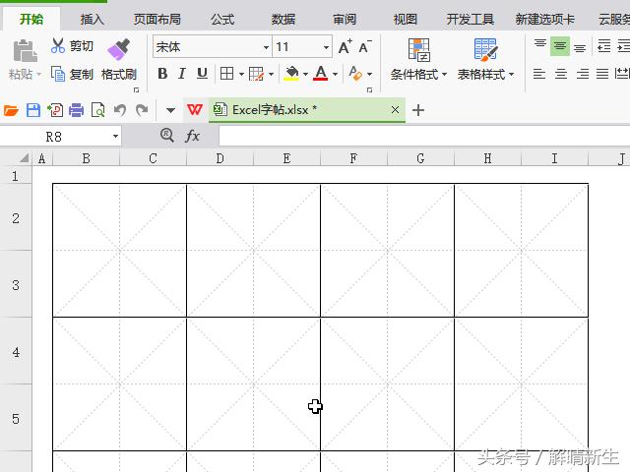Screen dimensions: 630x472
Task: Expand the borders dropdown arrow
Action: (x=241, y=74)
